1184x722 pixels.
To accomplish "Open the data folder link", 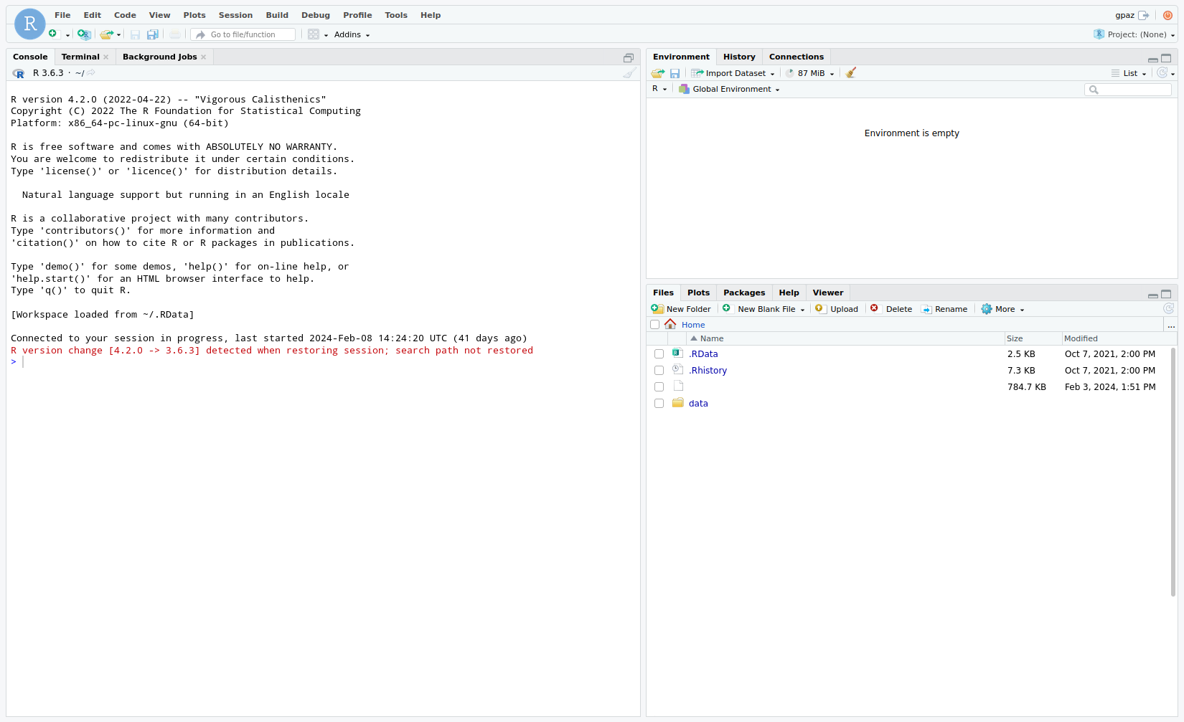I will [698, 404].
